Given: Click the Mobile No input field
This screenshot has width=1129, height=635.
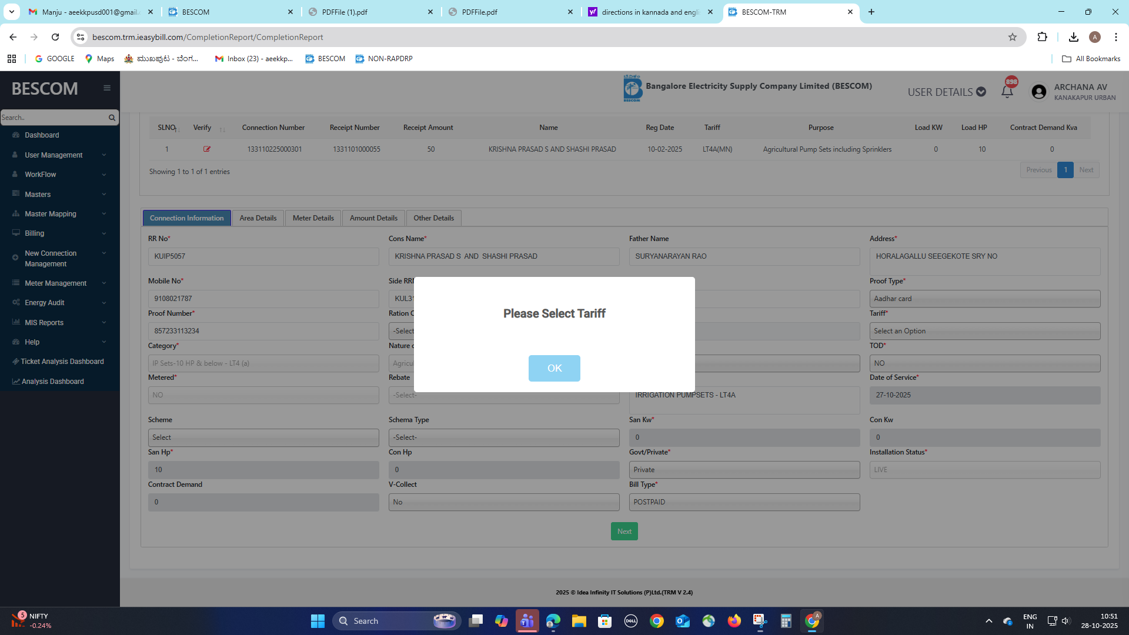Looking at the screenshot, I should pyautogui.click(x=263, y=299).
